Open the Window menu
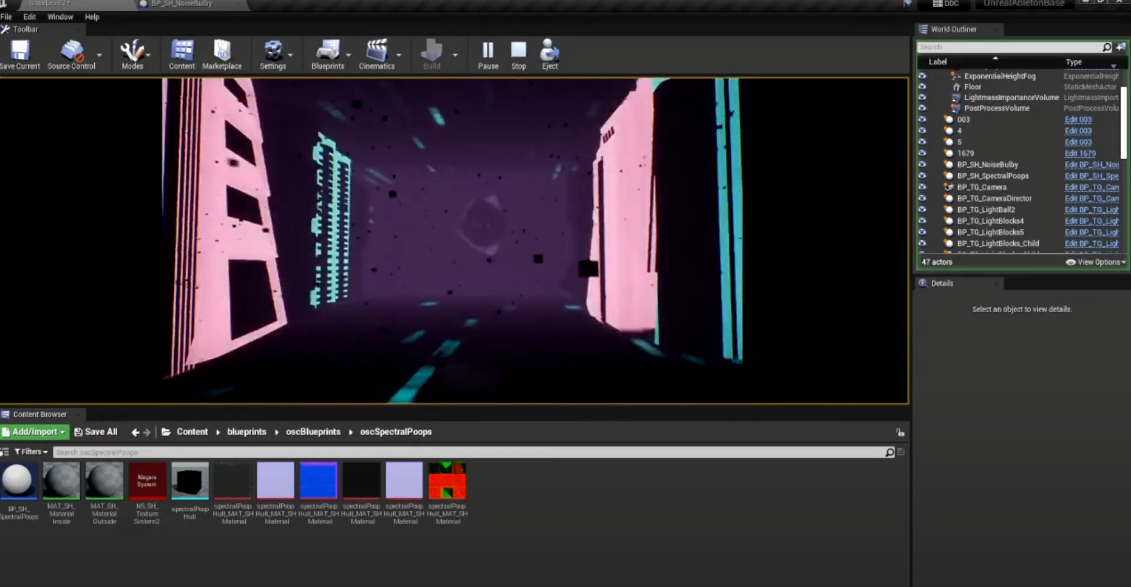The height and width of the screenshot is (587, 1131). pyautogui.click(x=60, y=17)
